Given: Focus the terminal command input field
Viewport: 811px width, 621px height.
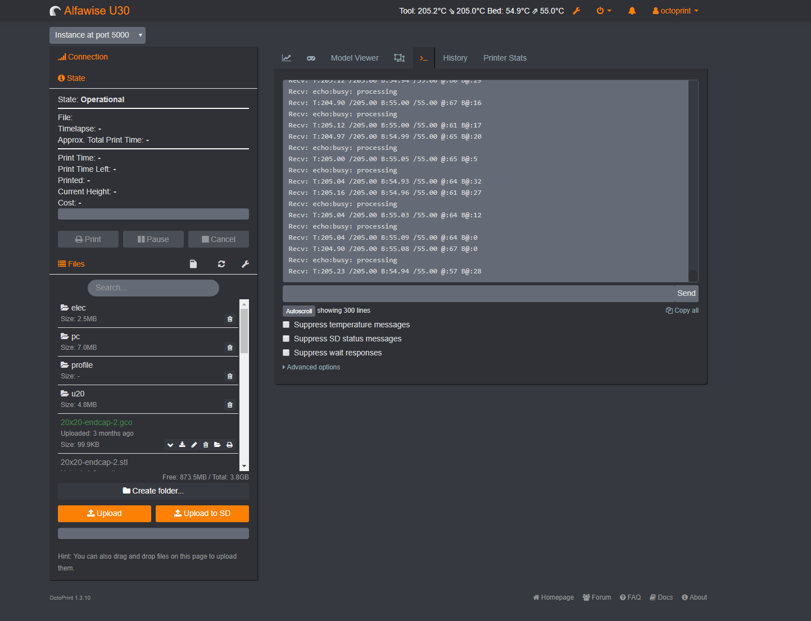Looking at the screenshot, I should click(479, 293).
